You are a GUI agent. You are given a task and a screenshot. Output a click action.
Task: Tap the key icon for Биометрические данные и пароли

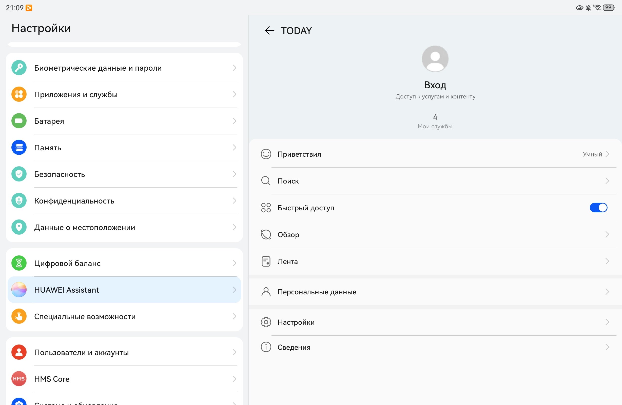[x=19, y=68]
